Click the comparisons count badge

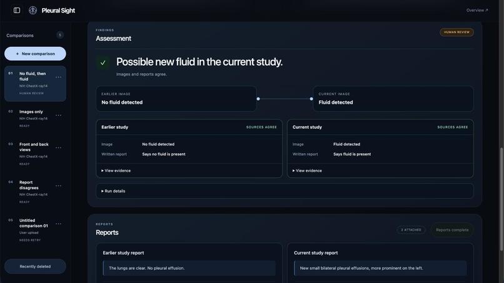coord(60,35)
